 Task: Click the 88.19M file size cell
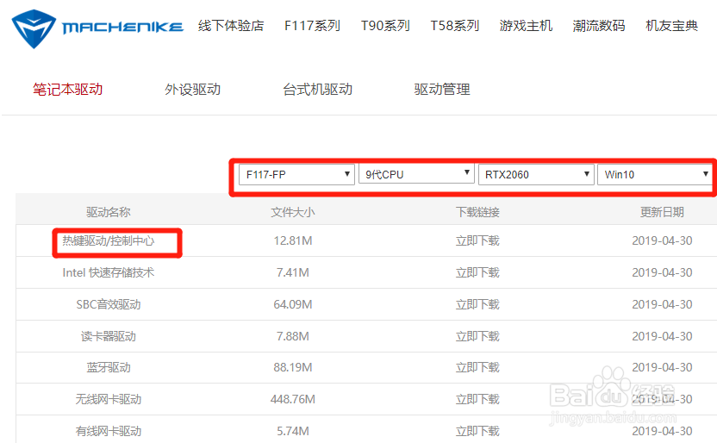(293, 367)
